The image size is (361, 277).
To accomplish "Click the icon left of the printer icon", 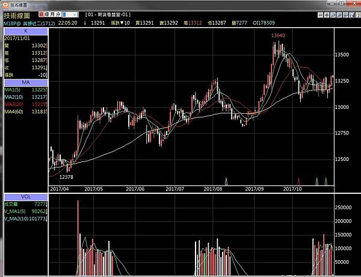I will tap(345, 15).
